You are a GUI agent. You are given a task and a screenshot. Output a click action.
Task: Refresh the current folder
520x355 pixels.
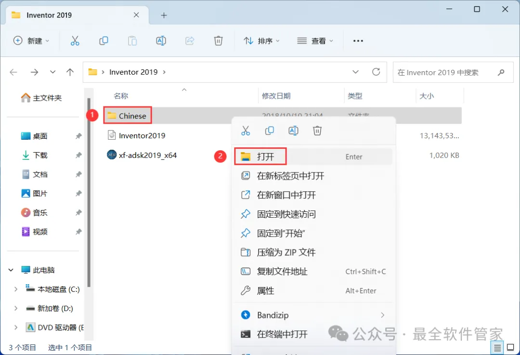376,72
